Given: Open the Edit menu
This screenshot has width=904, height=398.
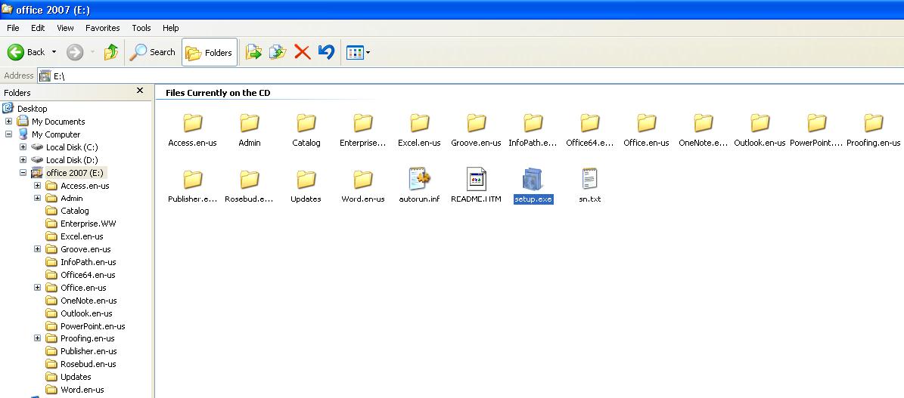Looking at the screenshot, I should point(38,28).
